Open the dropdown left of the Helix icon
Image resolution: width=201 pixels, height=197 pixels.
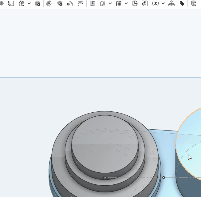(110, 4)
